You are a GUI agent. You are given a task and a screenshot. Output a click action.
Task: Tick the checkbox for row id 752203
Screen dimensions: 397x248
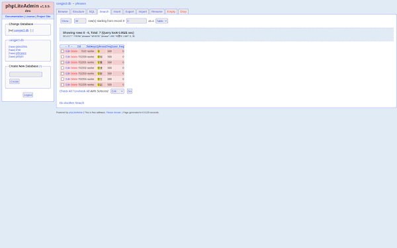tap(62, 73)
